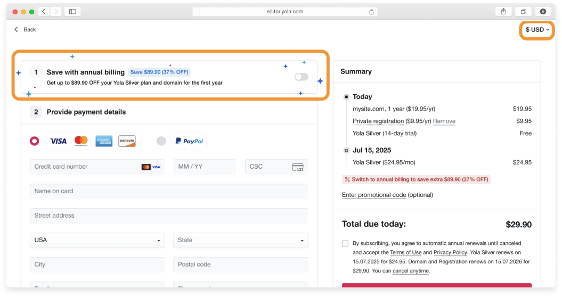Select the PayPal payment radio button

pos(161,141)
